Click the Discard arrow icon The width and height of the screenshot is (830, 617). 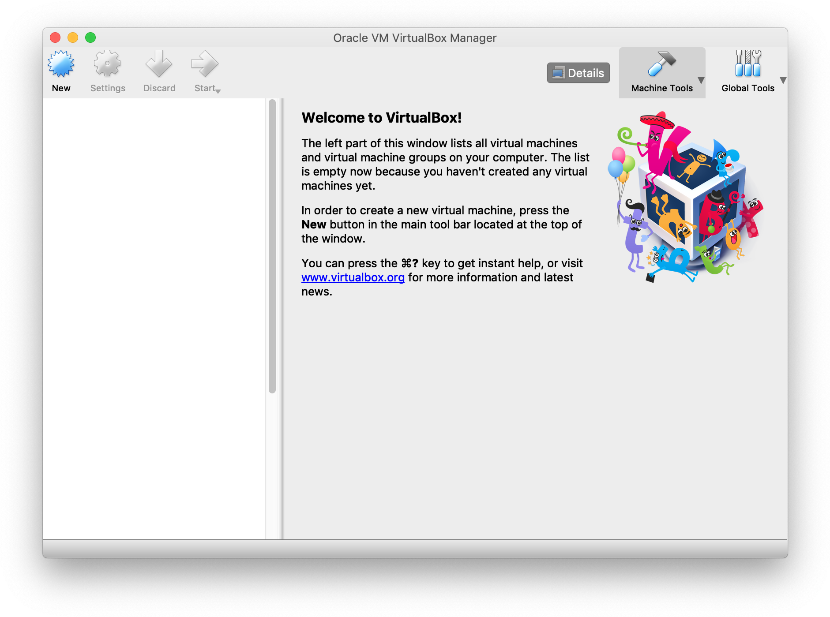[x=159, y=64]
